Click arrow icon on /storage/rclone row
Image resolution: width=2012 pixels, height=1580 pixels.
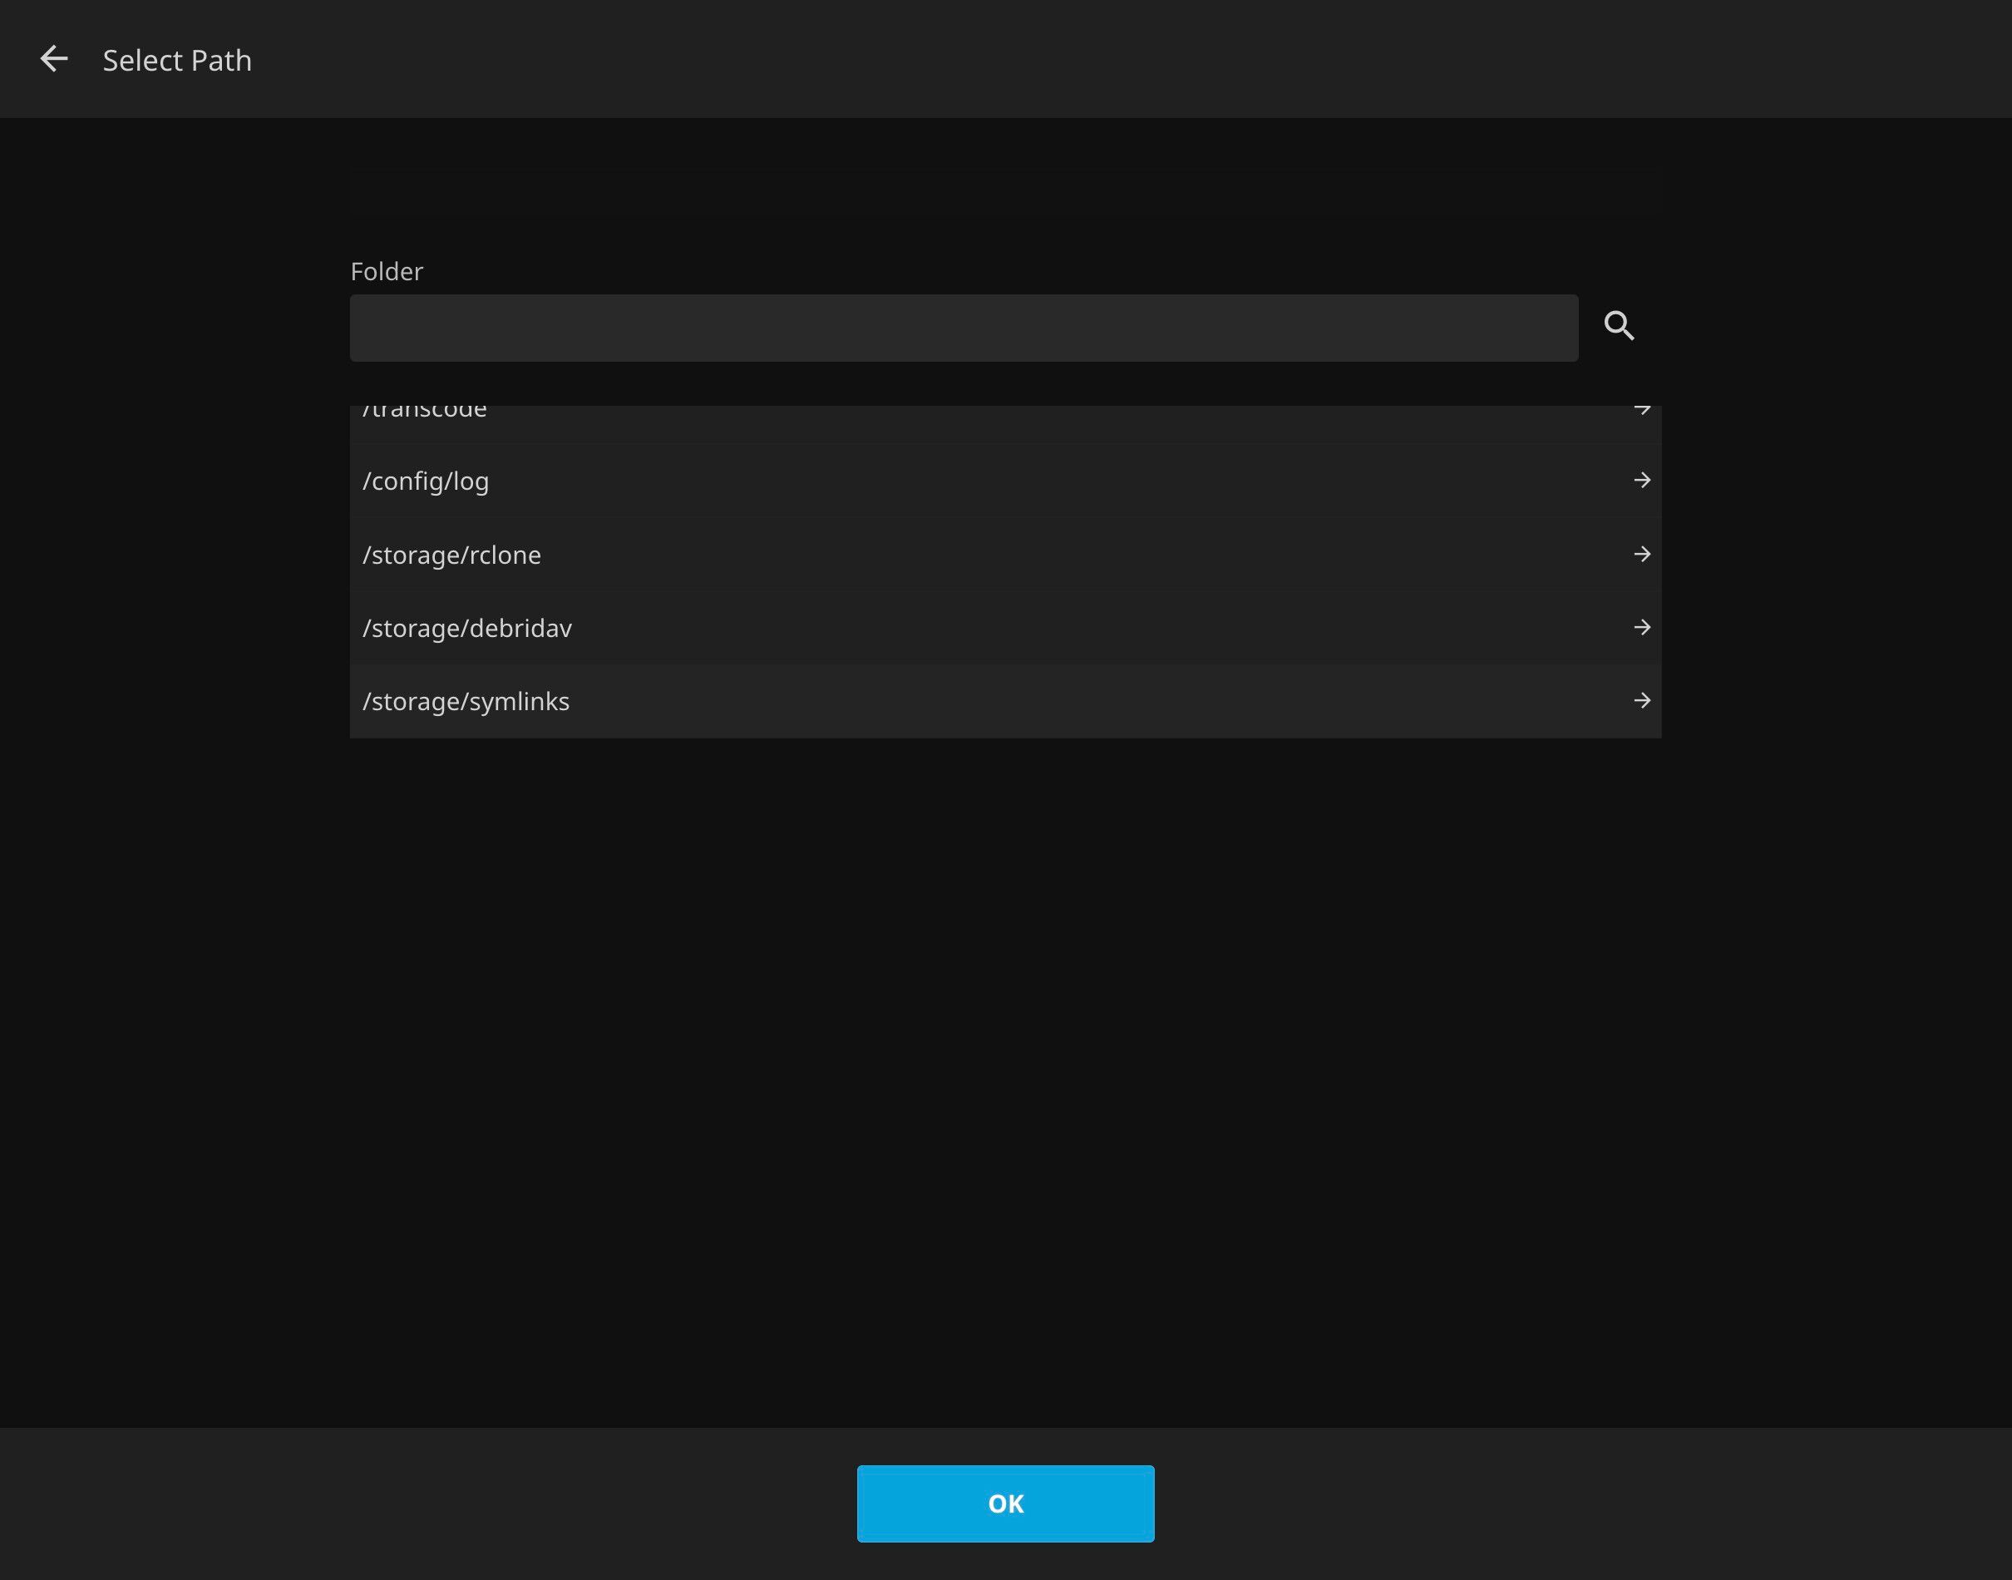tap(1641, 554)
